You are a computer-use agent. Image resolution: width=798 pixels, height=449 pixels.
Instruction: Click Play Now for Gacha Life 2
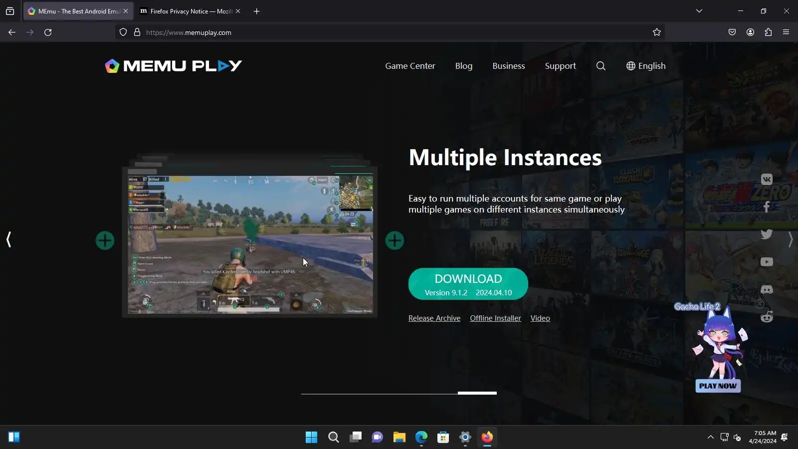pyautogui.click(x=718, y=386)
